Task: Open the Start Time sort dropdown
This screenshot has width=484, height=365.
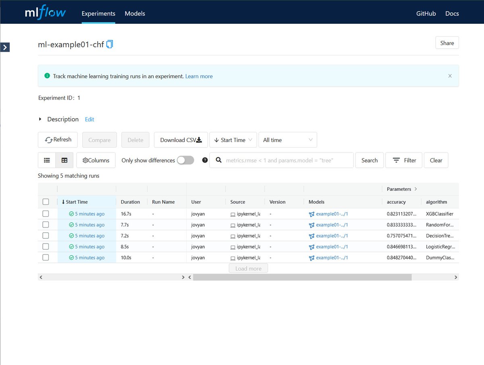Action: tap(233, 140)
